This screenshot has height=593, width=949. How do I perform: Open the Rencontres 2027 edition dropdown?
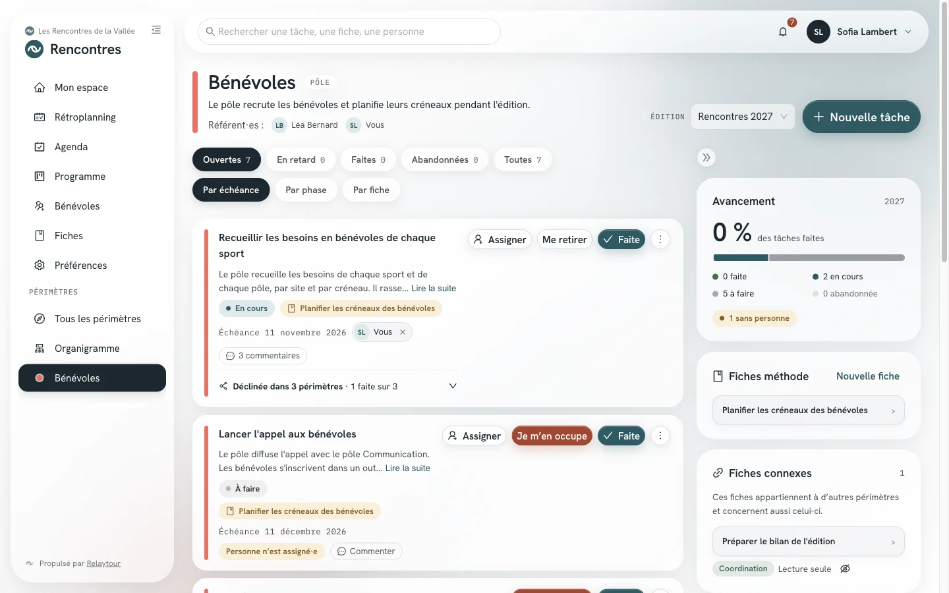(x=743, y=117)
